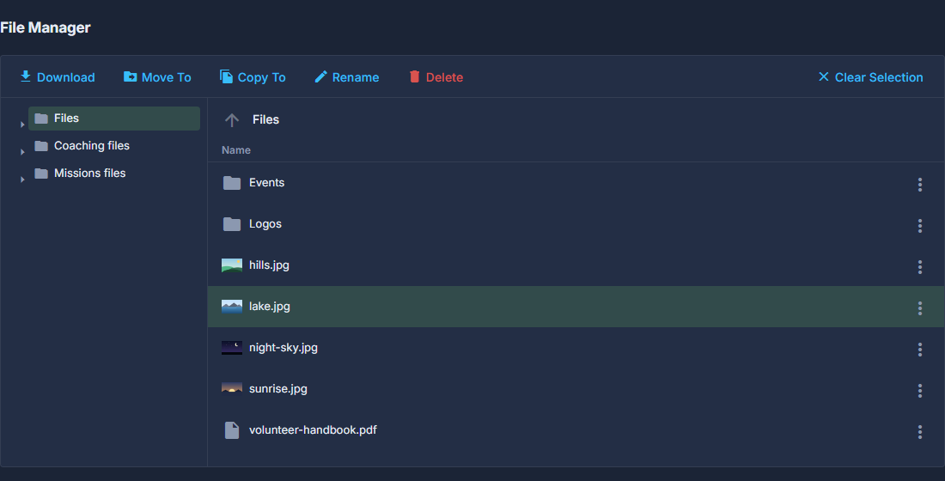This screenshot has height=481, width=945.
Task: Click the night-sky.jpg thumbnail
Action: click(232, 348)
